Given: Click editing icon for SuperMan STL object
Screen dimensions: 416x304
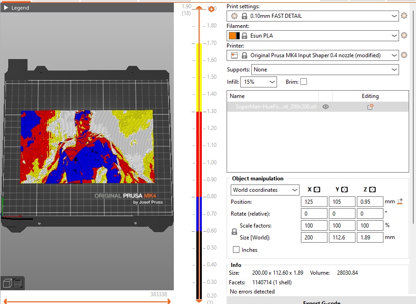Looking at the screenshot, I should click(370, 107).
